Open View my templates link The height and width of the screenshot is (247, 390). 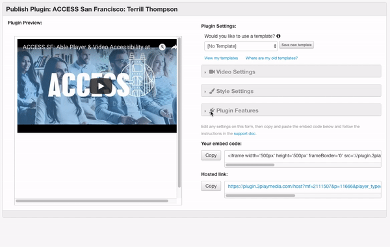tap(221, 58)
